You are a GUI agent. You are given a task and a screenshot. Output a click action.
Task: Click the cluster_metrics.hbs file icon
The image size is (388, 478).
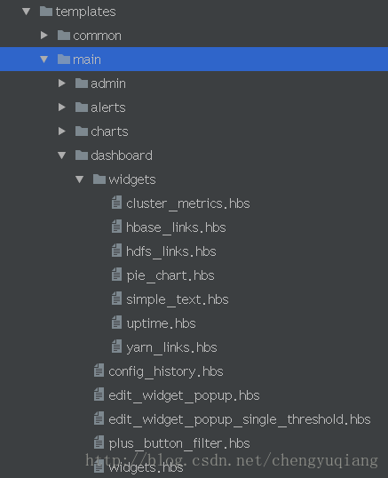[116, 203]
